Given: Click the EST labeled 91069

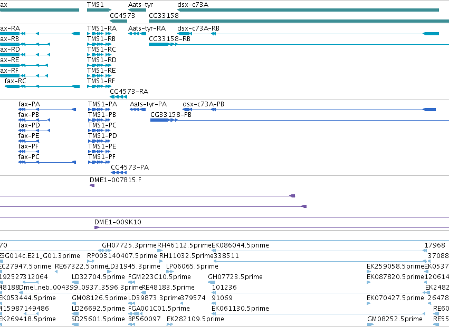Looking at the screenshot, I should [222, 299].
